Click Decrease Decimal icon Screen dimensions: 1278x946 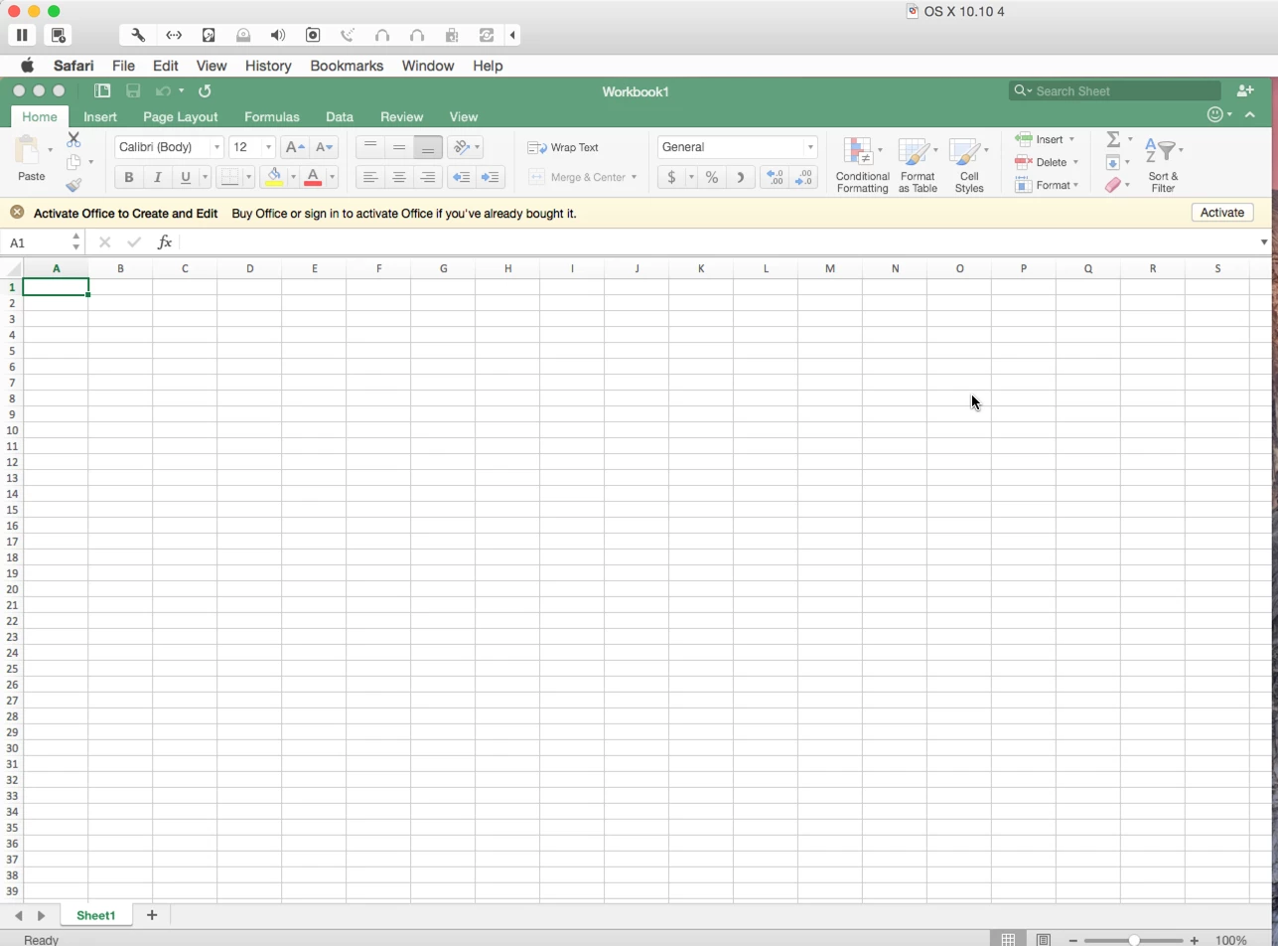[x=804, y=177]
